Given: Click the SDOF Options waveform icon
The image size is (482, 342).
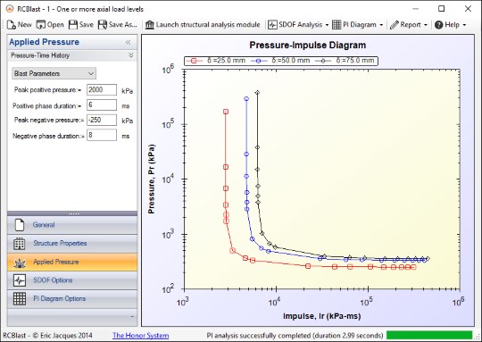Looking at the screenshot, I should click(x=20, y=280).
